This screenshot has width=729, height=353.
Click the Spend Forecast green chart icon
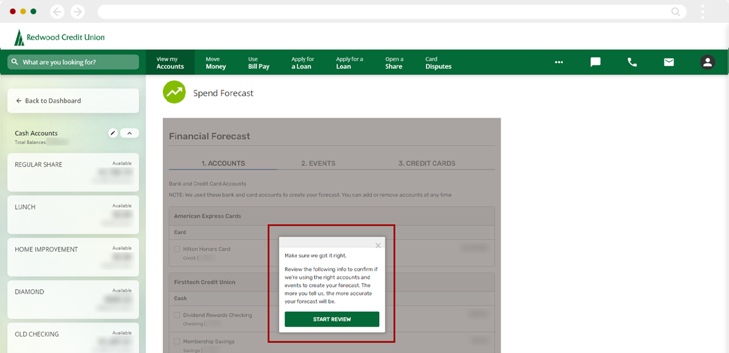(x=174, y=92)
